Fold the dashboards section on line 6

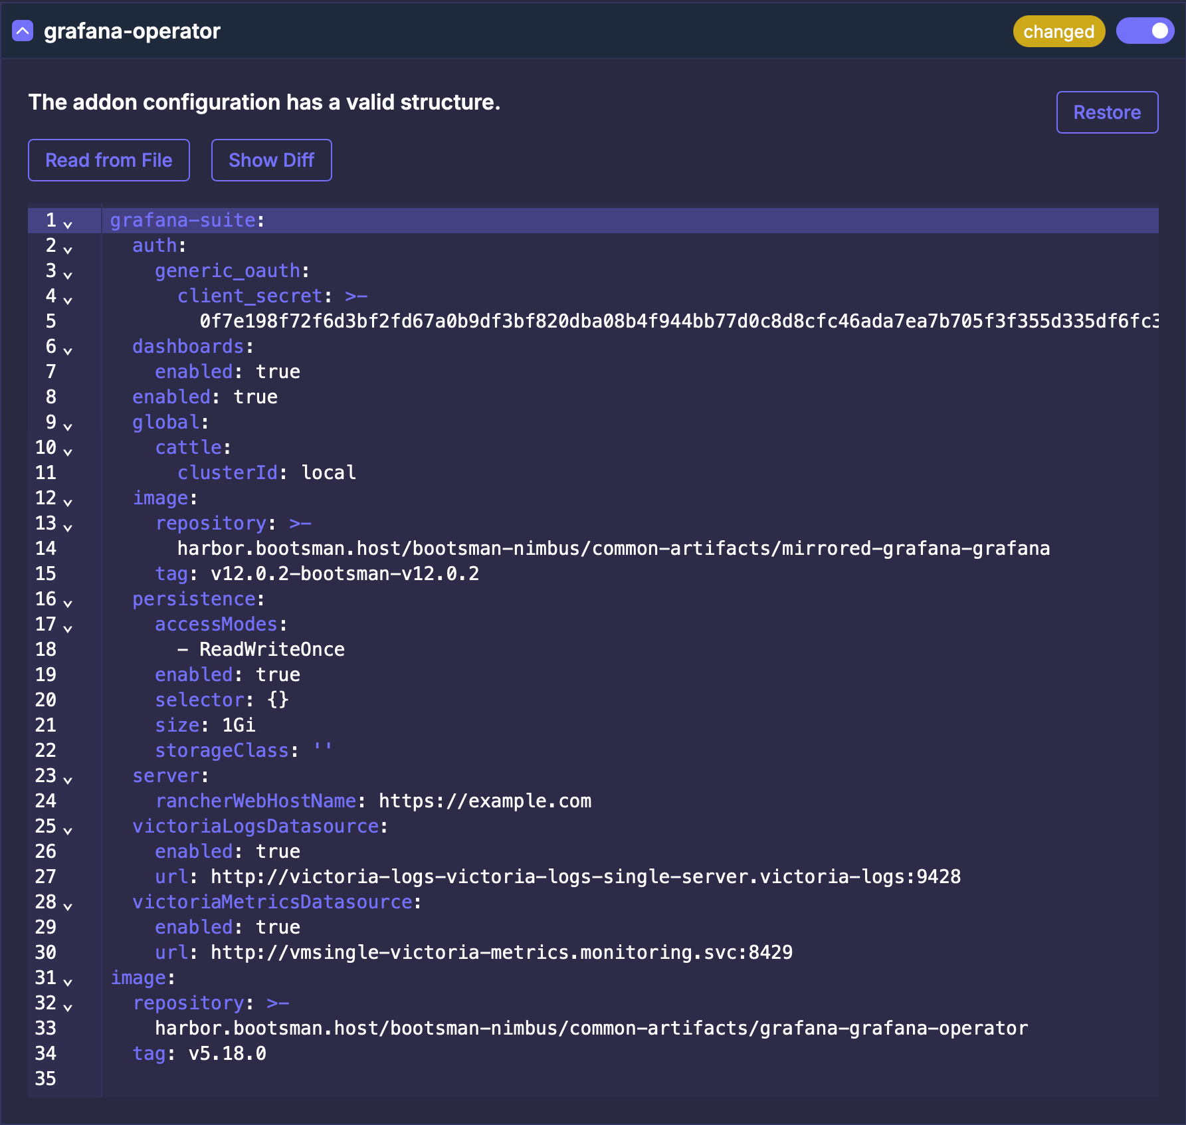point(68,350)
